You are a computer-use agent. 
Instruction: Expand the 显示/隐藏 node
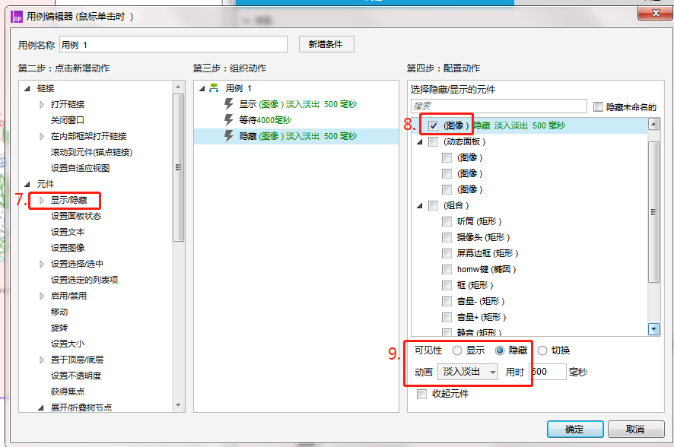(42, 200)
